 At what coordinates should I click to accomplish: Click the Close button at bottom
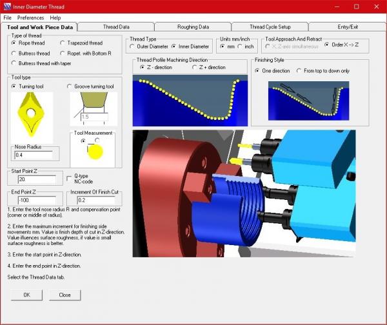[64, 295]
